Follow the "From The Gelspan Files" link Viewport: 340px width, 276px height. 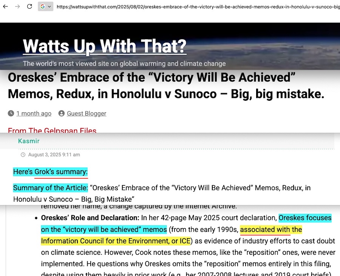coord(52,131)
